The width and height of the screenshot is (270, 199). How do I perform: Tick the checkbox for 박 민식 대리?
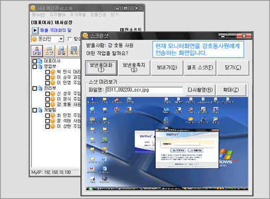(x=48, y=72)
